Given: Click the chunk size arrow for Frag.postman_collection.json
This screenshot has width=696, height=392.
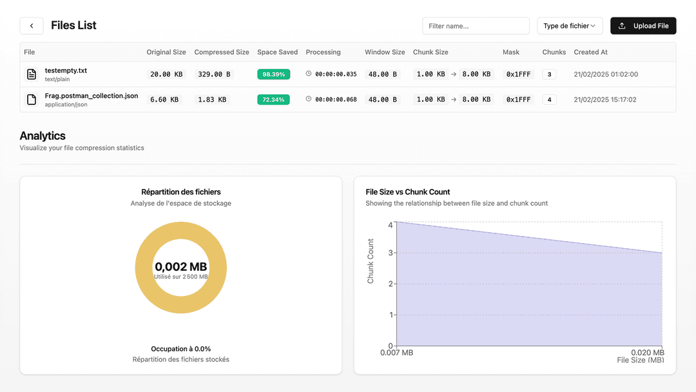Looking at the screenshot, I should (x=454, y=99).
